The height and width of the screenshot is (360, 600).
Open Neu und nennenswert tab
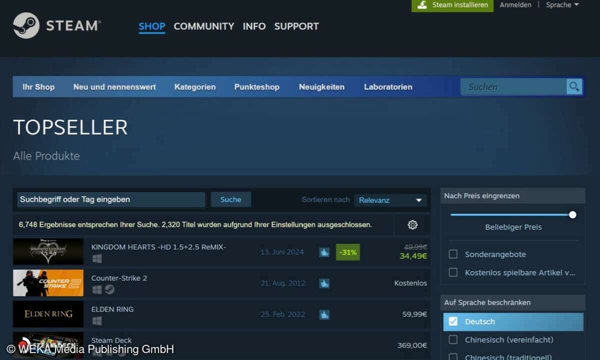(x=114, y=86)
